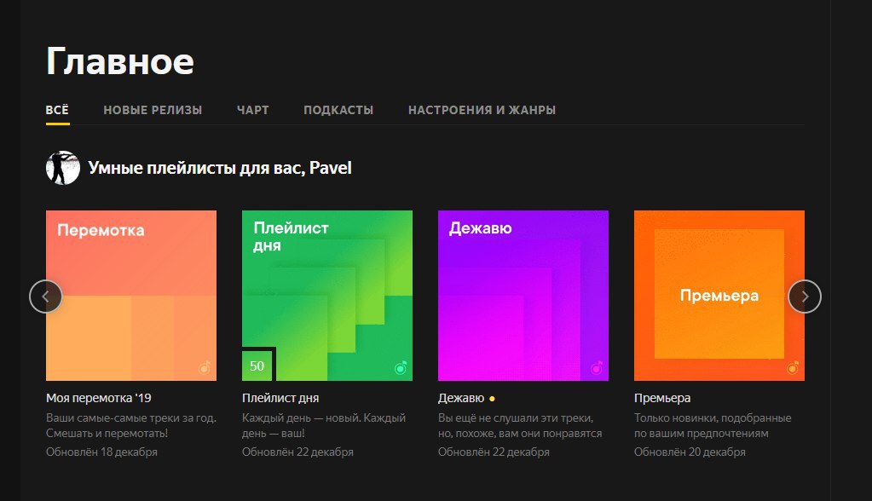Click the Моя перемотка '19 title link
Screen dimensions: 872x501
[98, 398]
